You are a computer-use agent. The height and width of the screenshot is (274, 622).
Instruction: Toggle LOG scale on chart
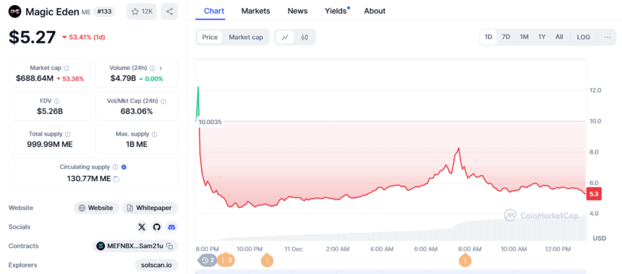(x=583, y=37)
